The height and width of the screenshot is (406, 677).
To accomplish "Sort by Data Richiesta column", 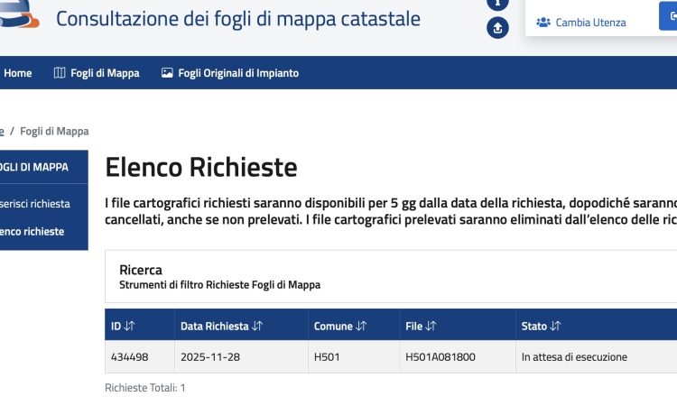I will tap(257, 326).
